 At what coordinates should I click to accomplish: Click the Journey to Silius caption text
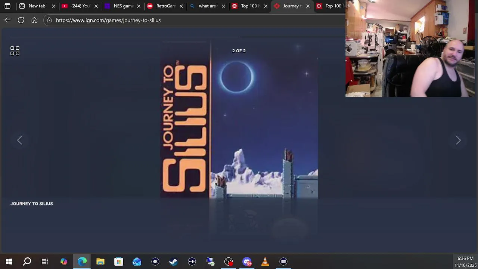coord(32,204)
